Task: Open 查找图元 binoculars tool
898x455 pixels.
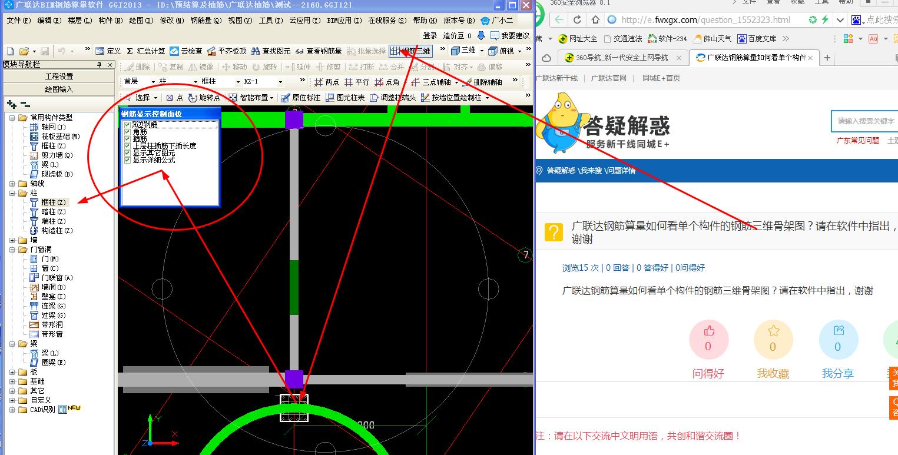Action: click(270, 51)
